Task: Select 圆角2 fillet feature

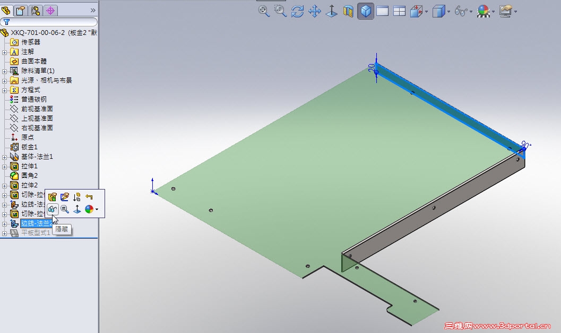Action: click(x=29, y=176)
